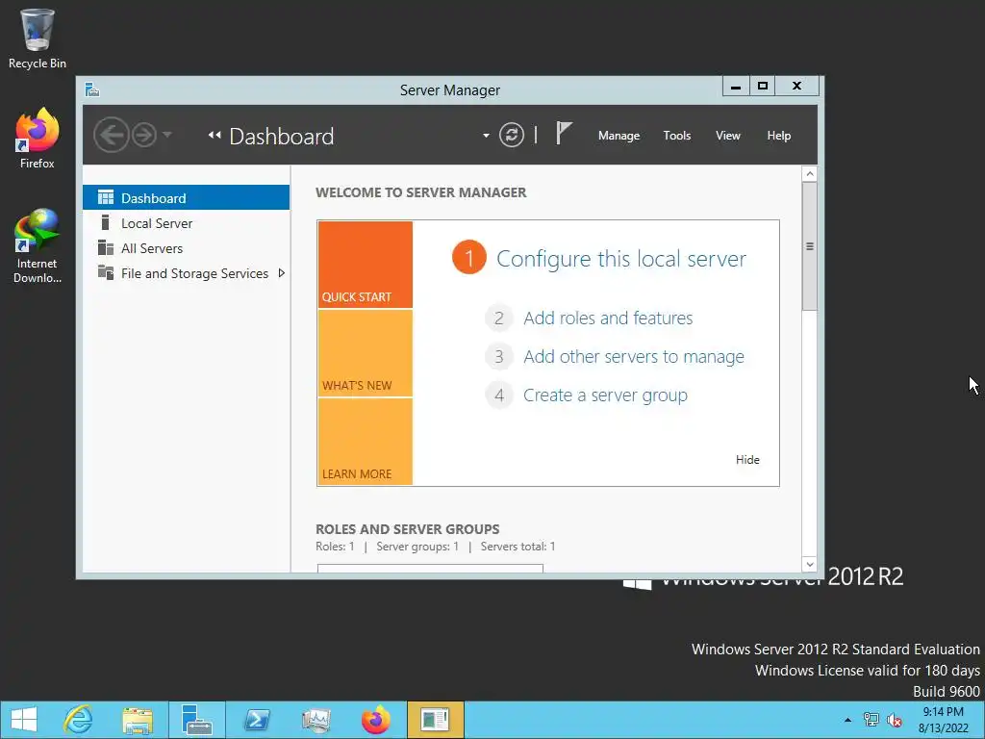Click Create a server group link

coord(606,395)
